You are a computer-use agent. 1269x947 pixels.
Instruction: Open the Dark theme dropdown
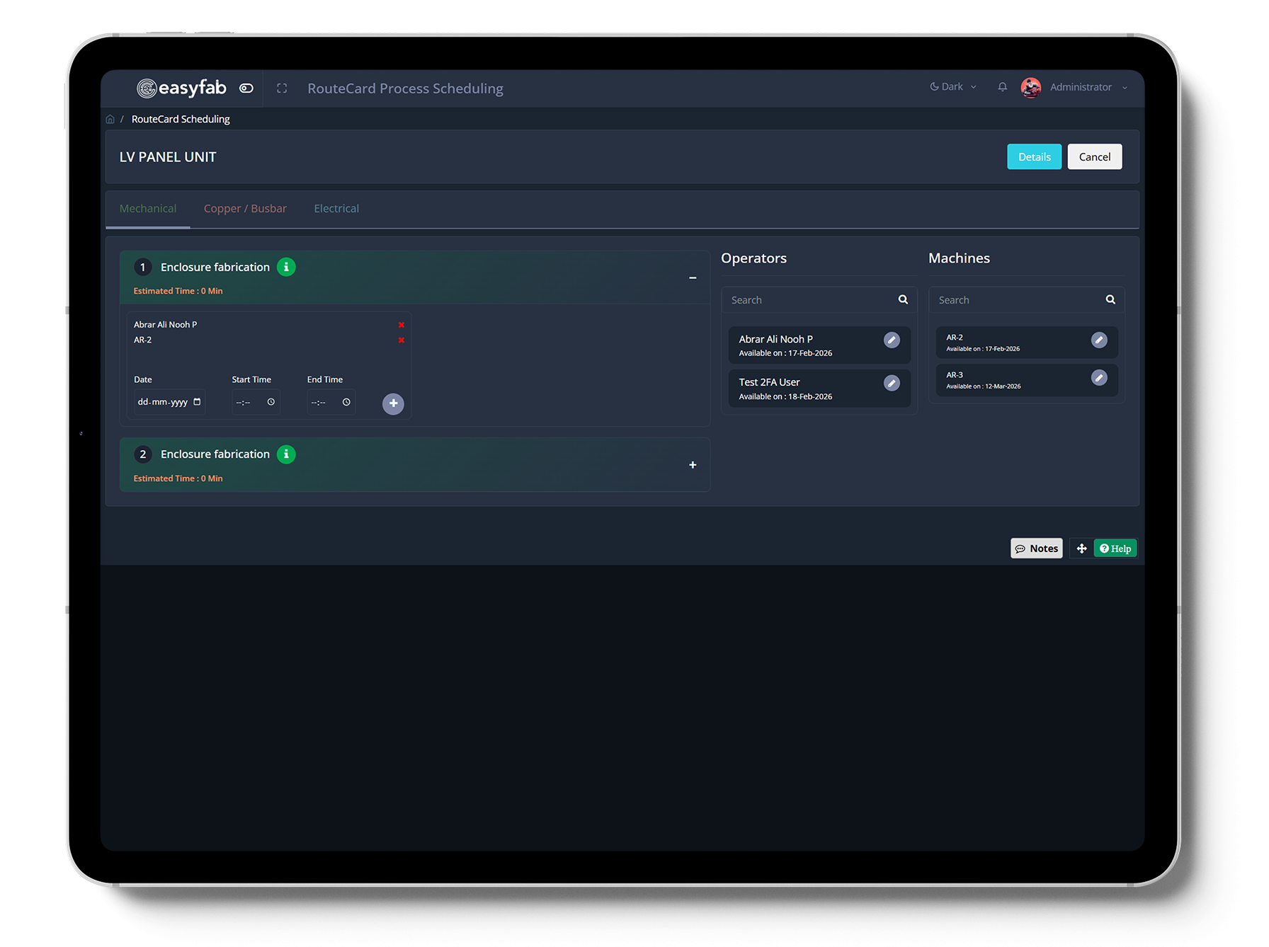[x=953, y=86]
